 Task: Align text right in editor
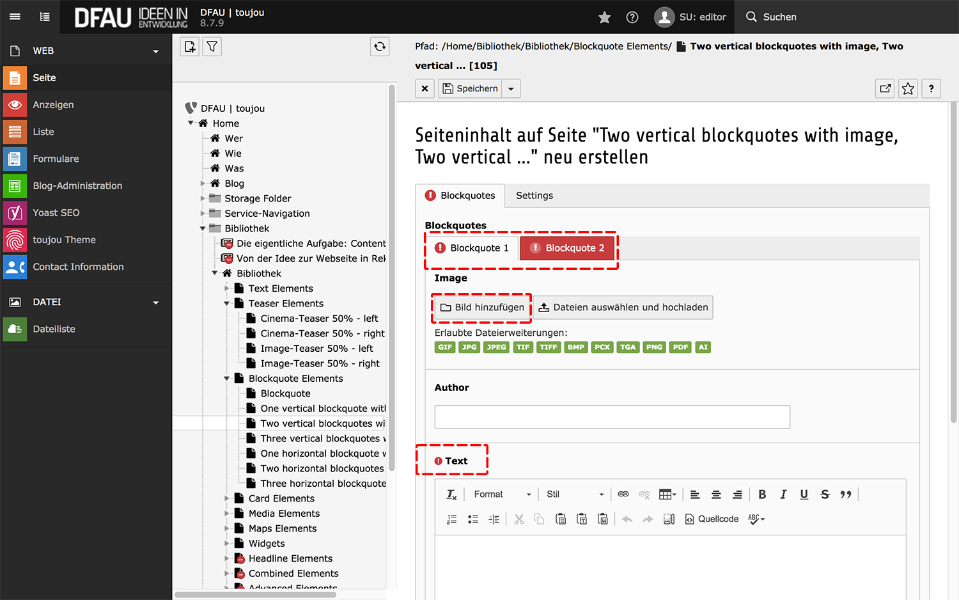[x=737, y=494]
